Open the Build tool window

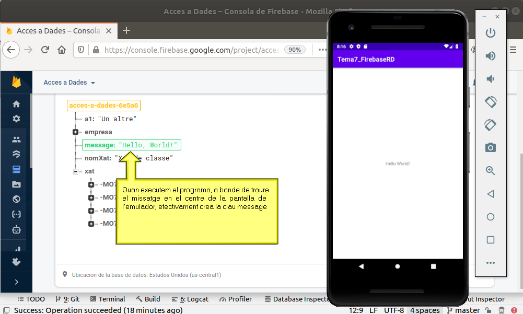[x=148, y=299]
